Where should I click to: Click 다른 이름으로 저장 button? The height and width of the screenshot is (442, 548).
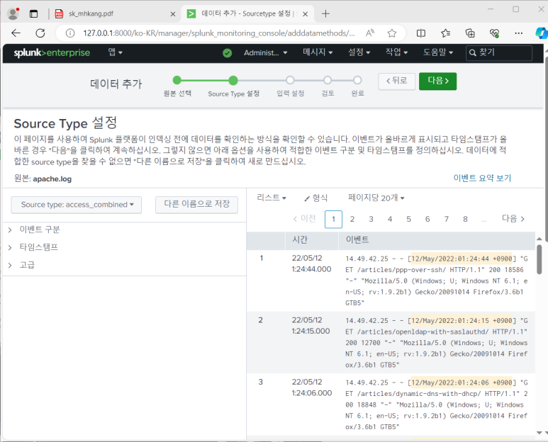coord(197,204)
